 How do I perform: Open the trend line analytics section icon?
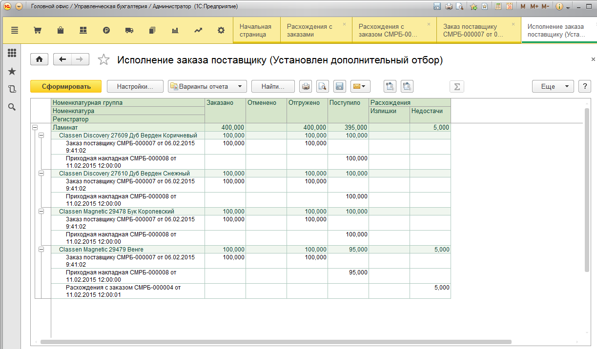tap(198, 30)
